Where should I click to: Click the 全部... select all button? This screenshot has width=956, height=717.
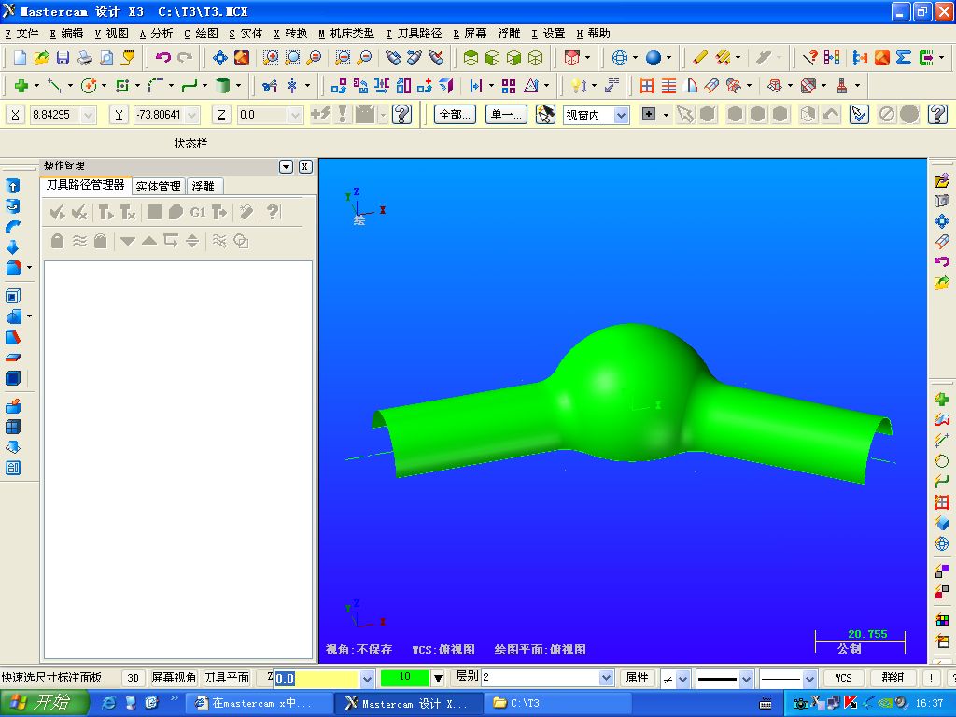(x=455, y=115)
